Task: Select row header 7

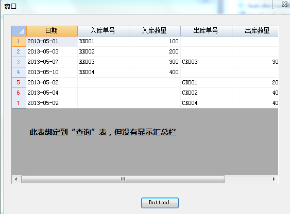Action: coord(19,103)
